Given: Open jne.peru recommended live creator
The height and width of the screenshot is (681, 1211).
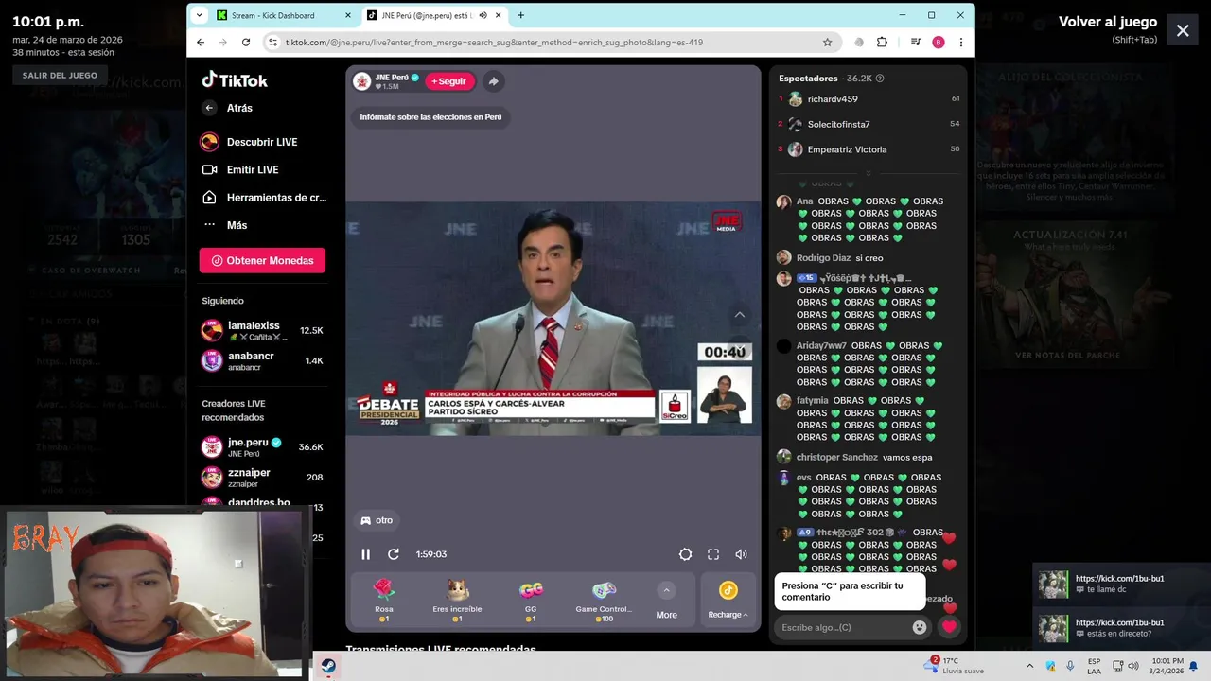Looking at the screenshot, I should (262, 446).
